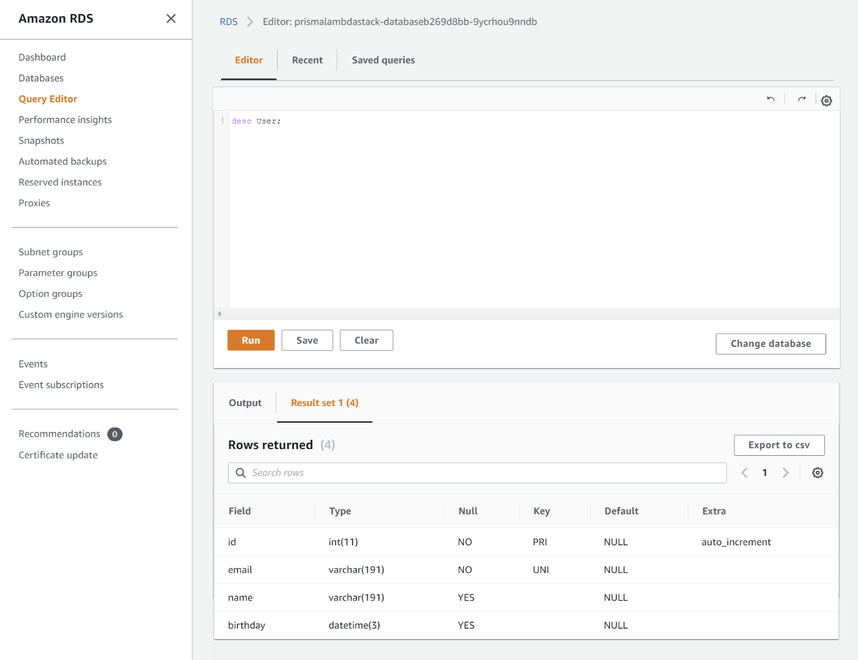Viewport: 858px width, 660px height.
Task: Click the search magnifier icon in rows filter
Action: (x=241, y=473)
